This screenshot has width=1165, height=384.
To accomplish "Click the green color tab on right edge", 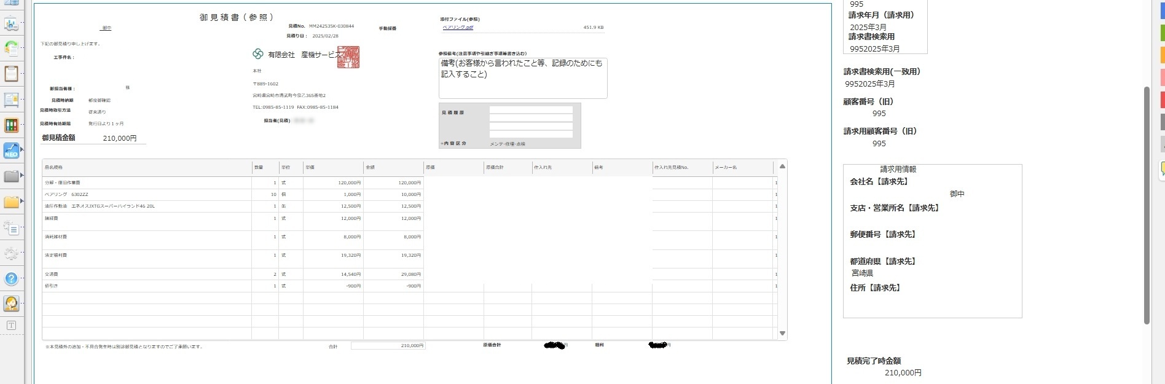I will click(1162, 33).
